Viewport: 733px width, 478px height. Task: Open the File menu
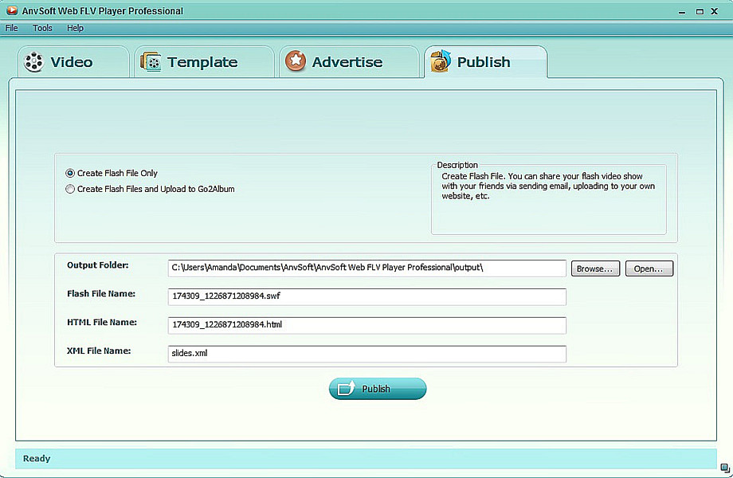[12, 28]
